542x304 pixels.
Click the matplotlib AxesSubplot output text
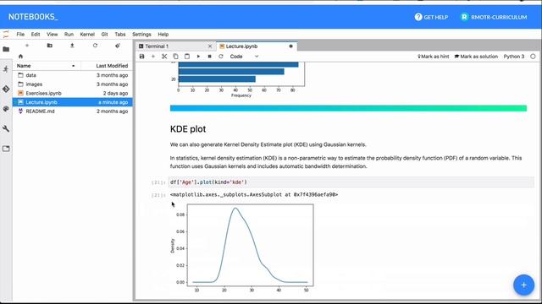tap(254, 195)
